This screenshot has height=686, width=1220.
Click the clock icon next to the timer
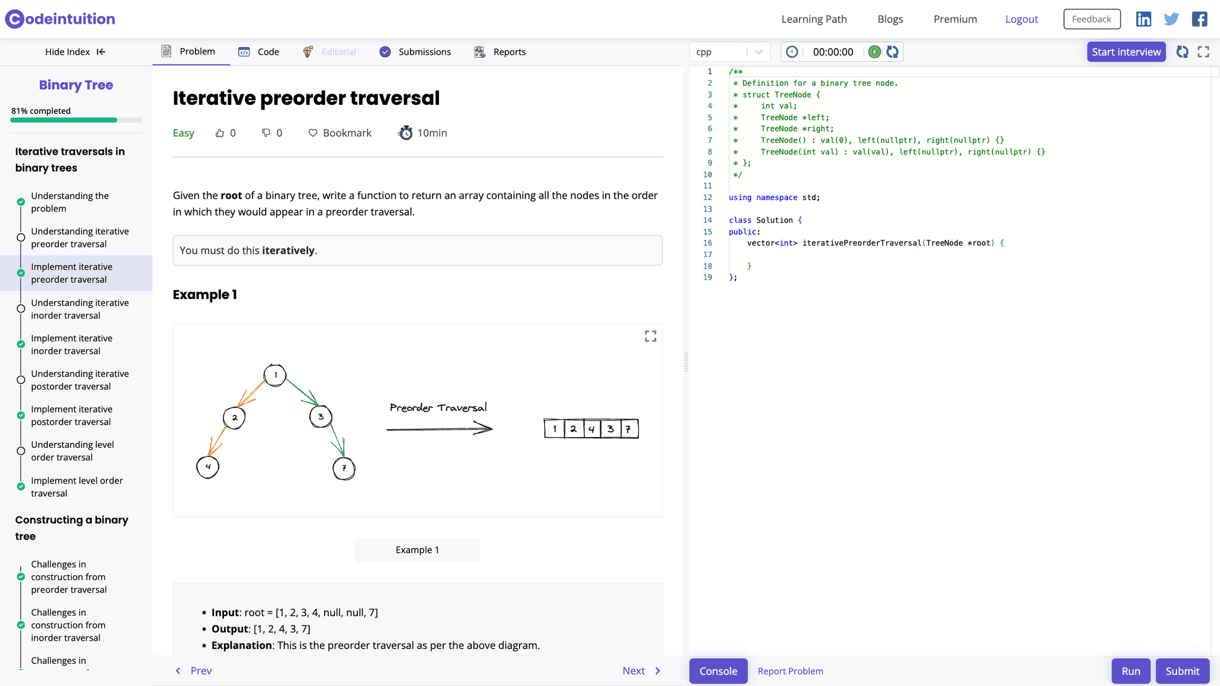[792, 52]
